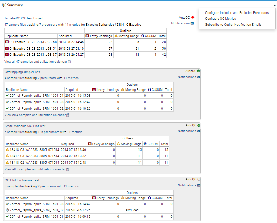Image resolution: width=277 pixels, height=223 pixels.
Task: Click QC Plot Exclusions Test AutoQC circle
Action: [x=199, y=179]
